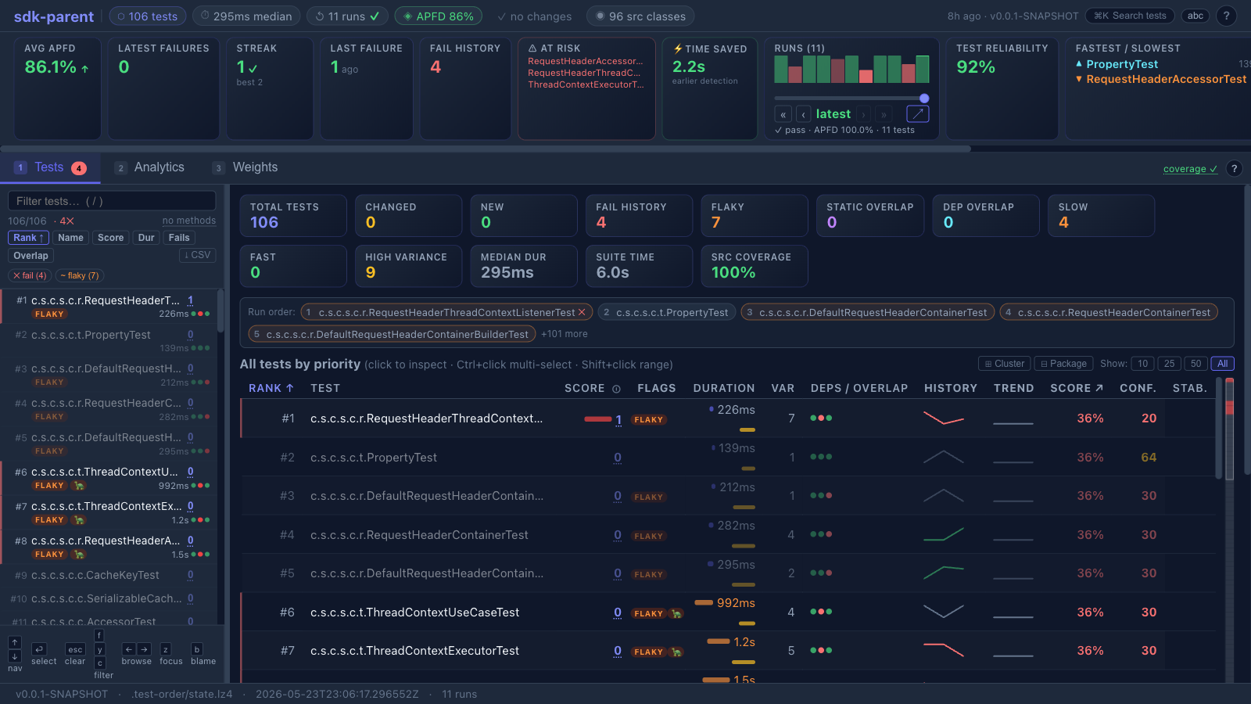This screenshot has height=704, width=1251.
Task: Download the CSV export
Action: point(197,255)
